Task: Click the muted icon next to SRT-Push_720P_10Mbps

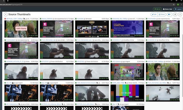Action: coord(24,19)
